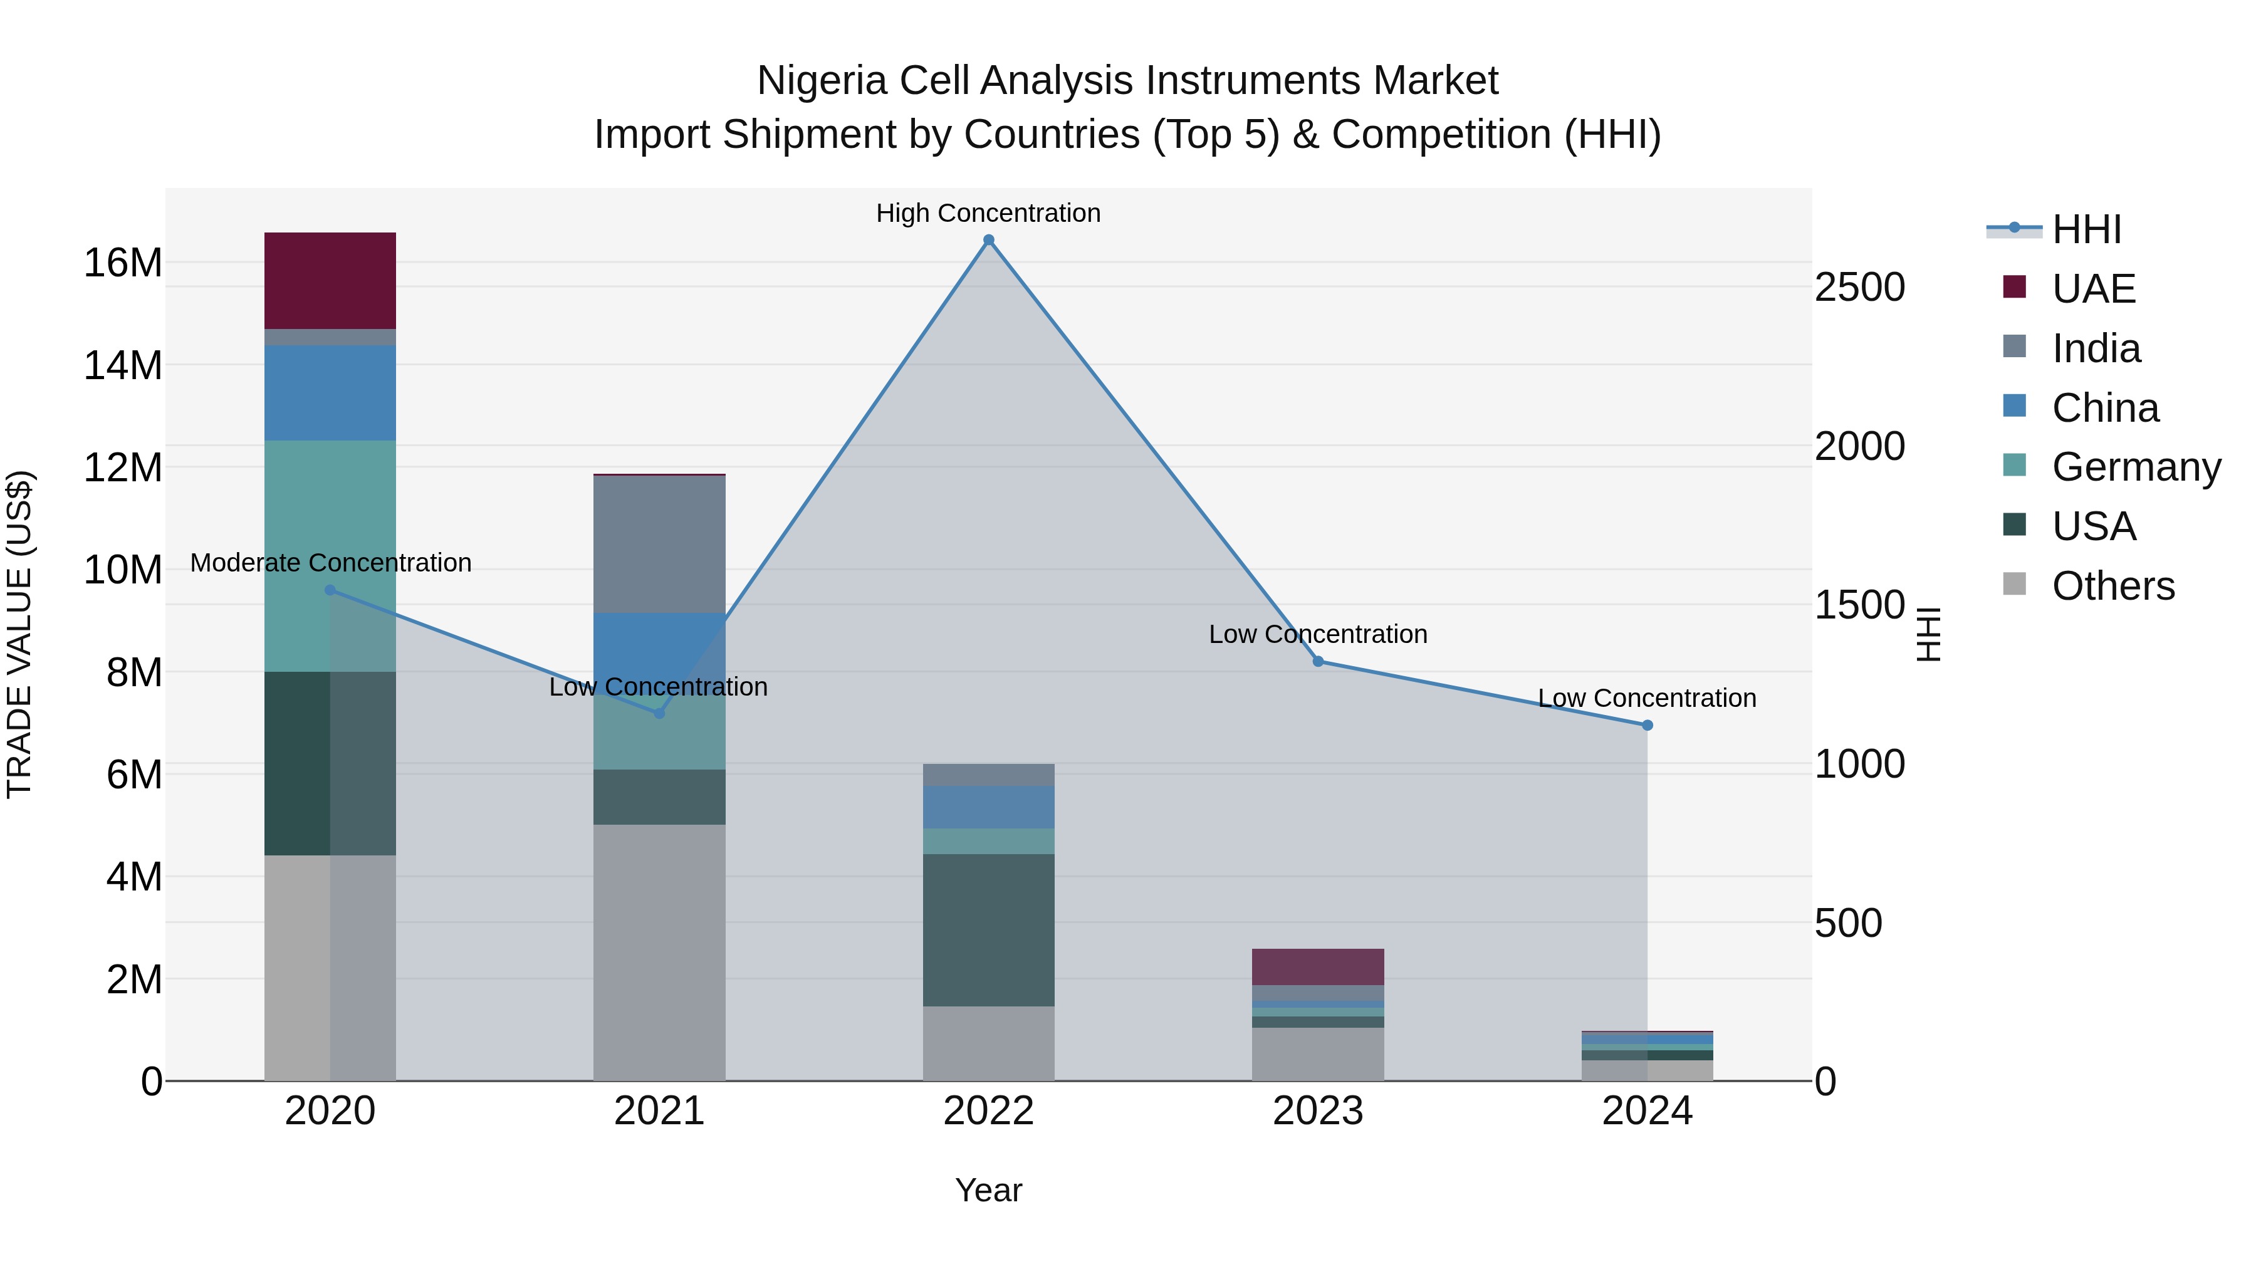Click the 2023 'Low Concentration' label
2256x1269 pixels.
tap(1318, 634)
